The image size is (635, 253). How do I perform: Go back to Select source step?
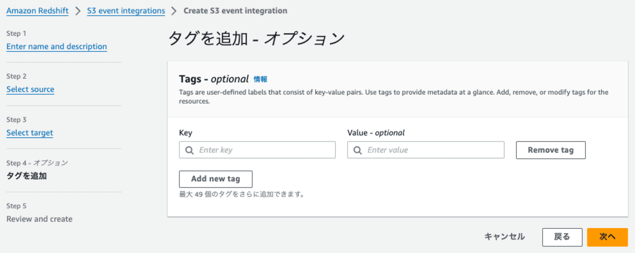click(30, 89)
